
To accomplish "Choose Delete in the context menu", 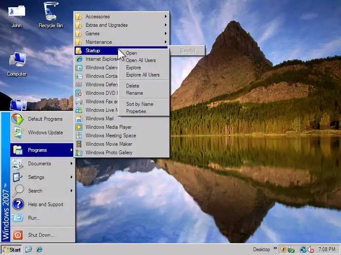I will tap(144, 86).
